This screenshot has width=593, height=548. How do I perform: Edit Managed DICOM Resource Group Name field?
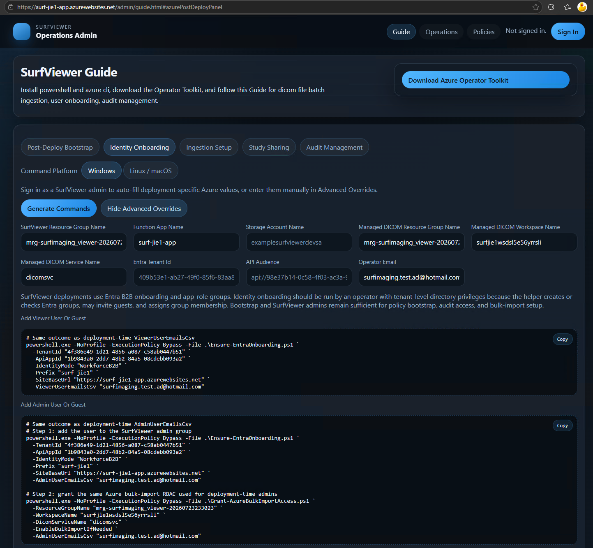(411, 242)
